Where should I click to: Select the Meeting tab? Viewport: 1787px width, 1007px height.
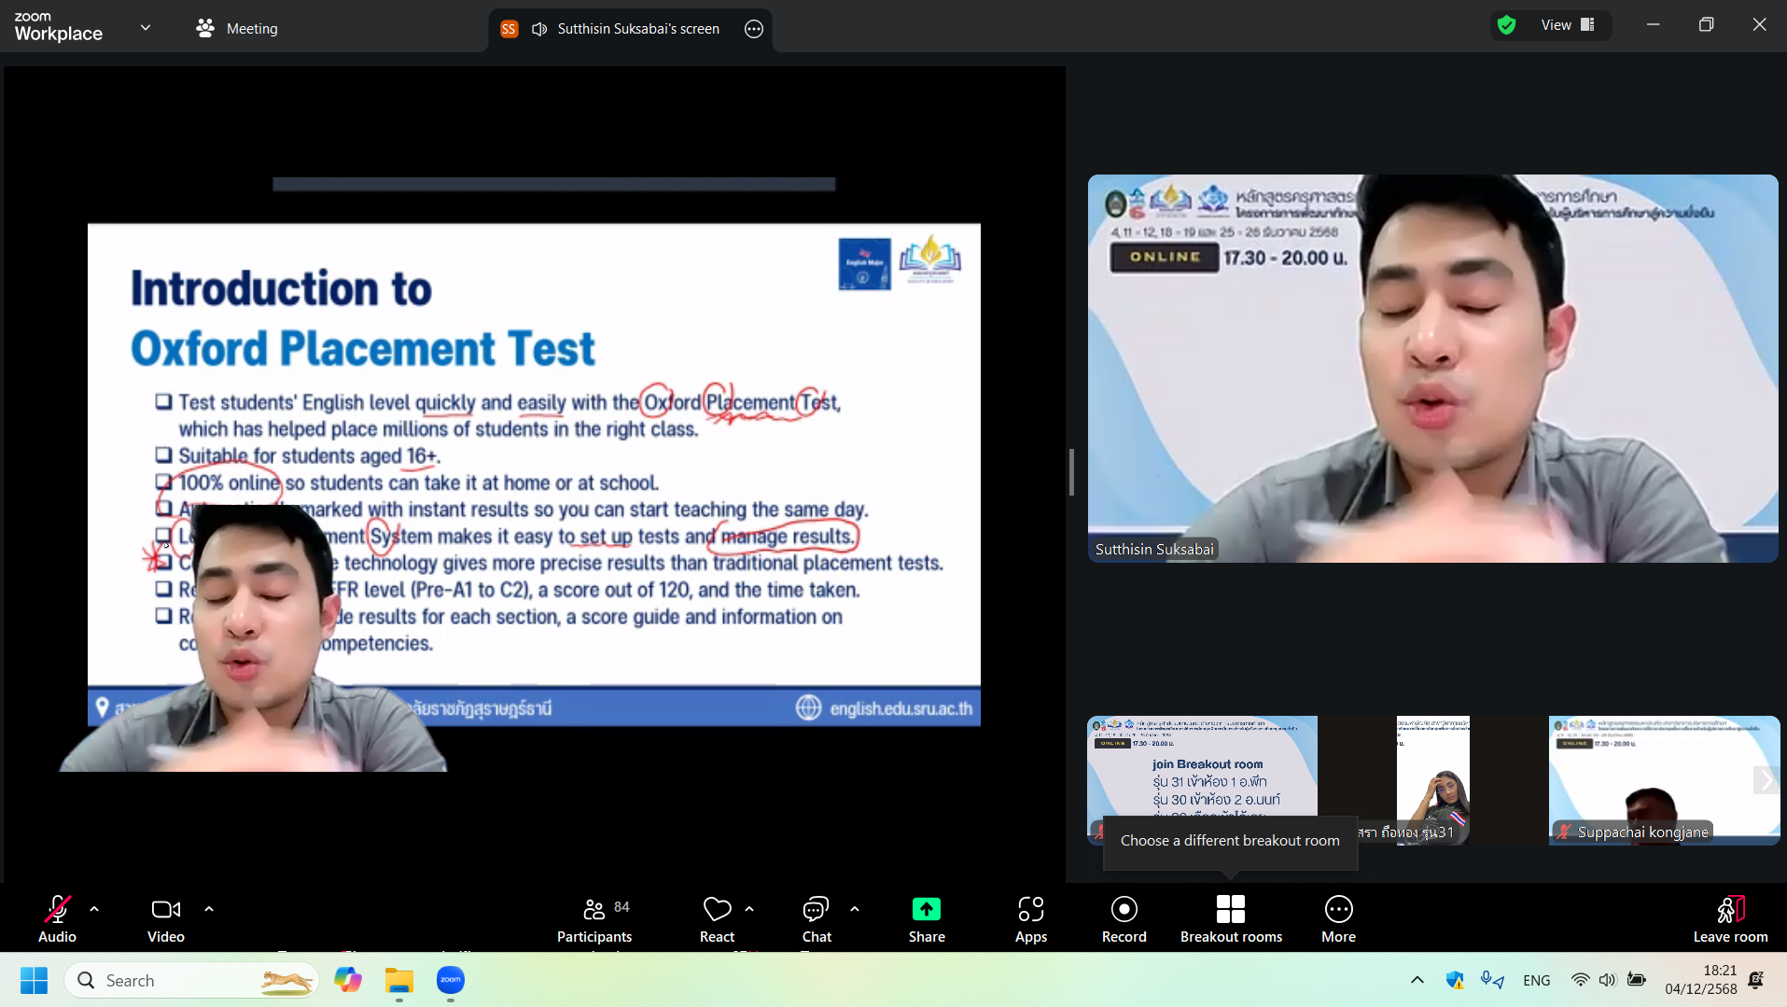click(x=237, y=29)
